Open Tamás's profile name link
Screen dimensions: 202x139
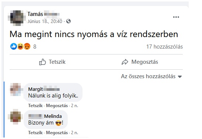[x=44, y=14]
